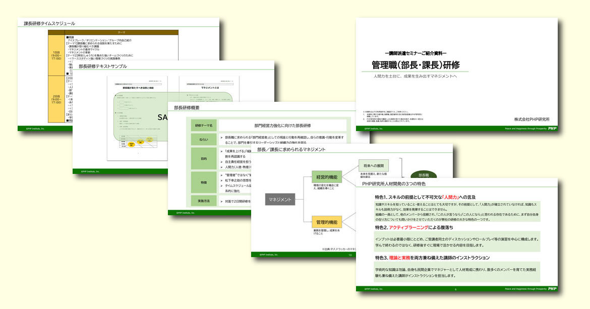Select the 研修テーマ名 header cell
Image resolution: width=590 pixels, height=309 pixels.
pyautogui.click(x=203, y=125)
